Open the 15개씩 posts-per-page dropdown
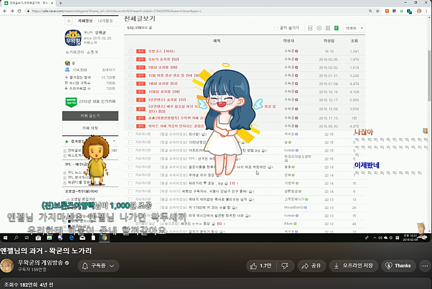This screenshot has width=432, height=289. (x=354, y=28)
